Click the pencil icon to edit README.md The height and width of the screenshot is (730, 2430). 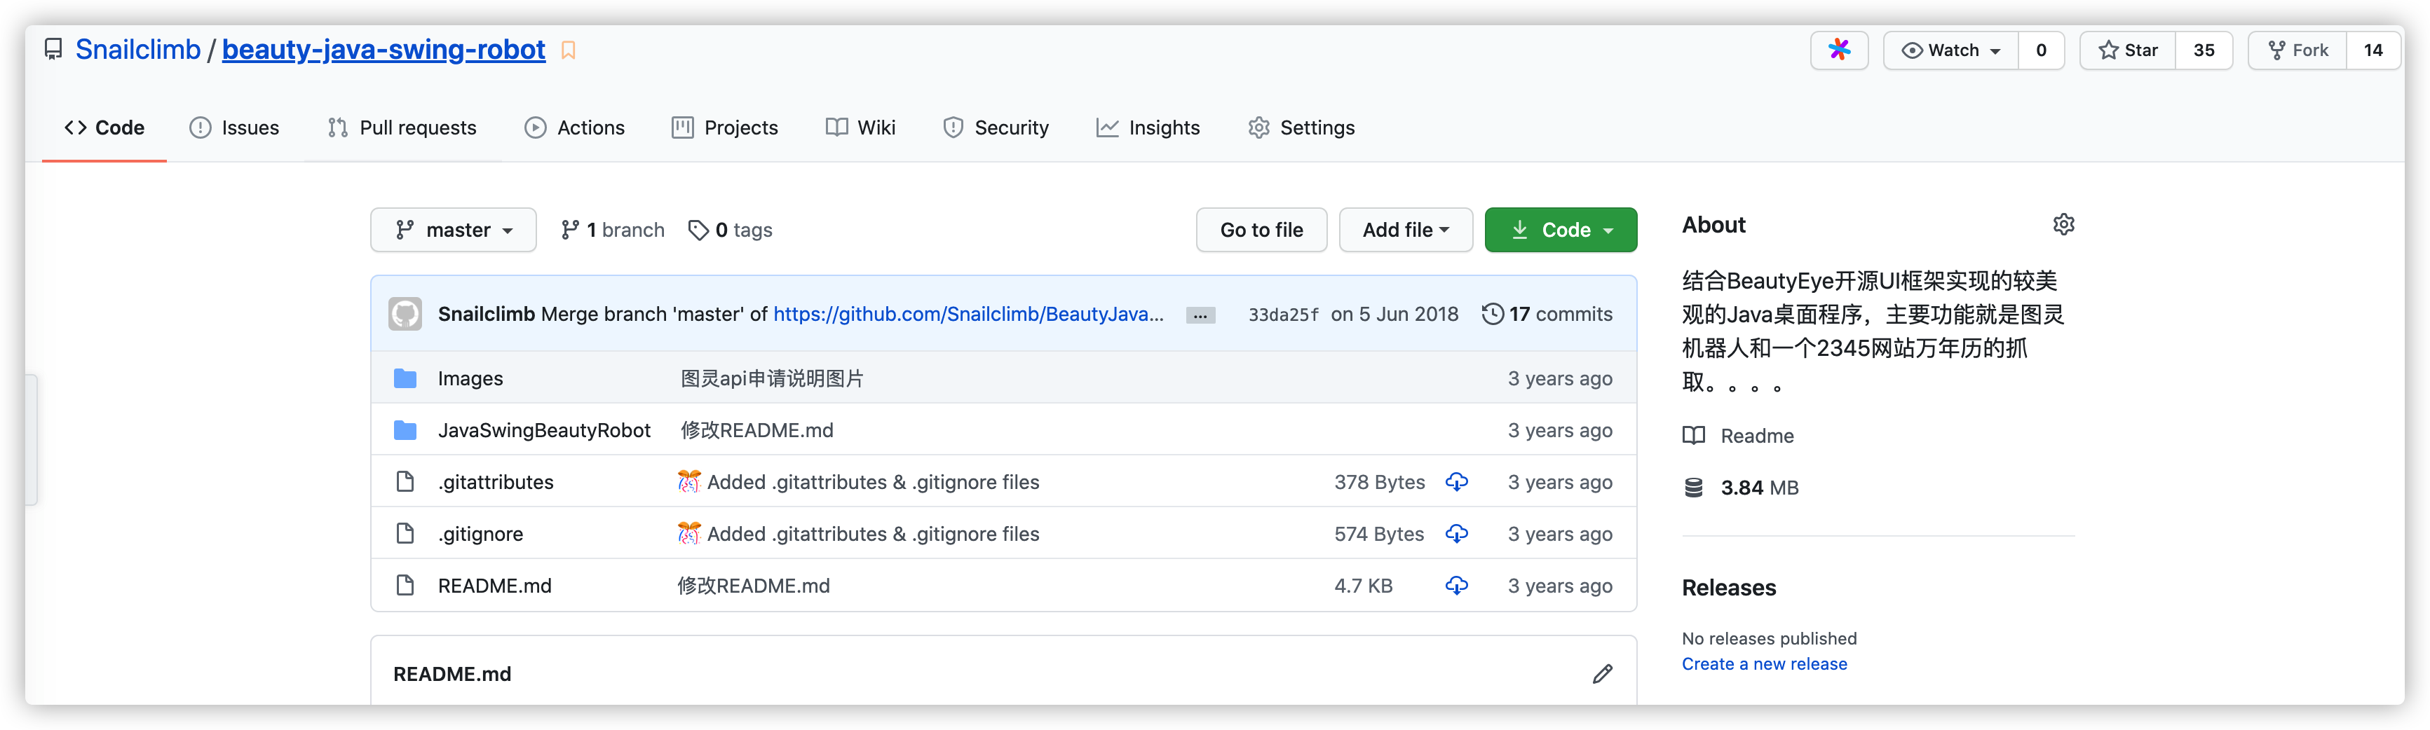(x=1602, y=673)
